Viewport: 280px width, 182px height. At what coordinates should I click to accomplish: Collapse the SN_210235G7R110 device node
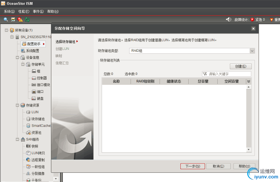coord(12,37)
